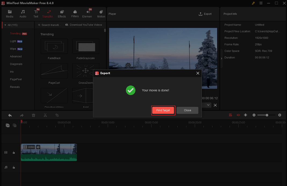This screenshot has width=287, height=186.
Task: Click the Download YouTube Videos link
Action: coord(84,25)
